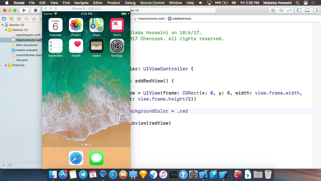
Task: Add a file with the plus button
Action: pos(4,165)
